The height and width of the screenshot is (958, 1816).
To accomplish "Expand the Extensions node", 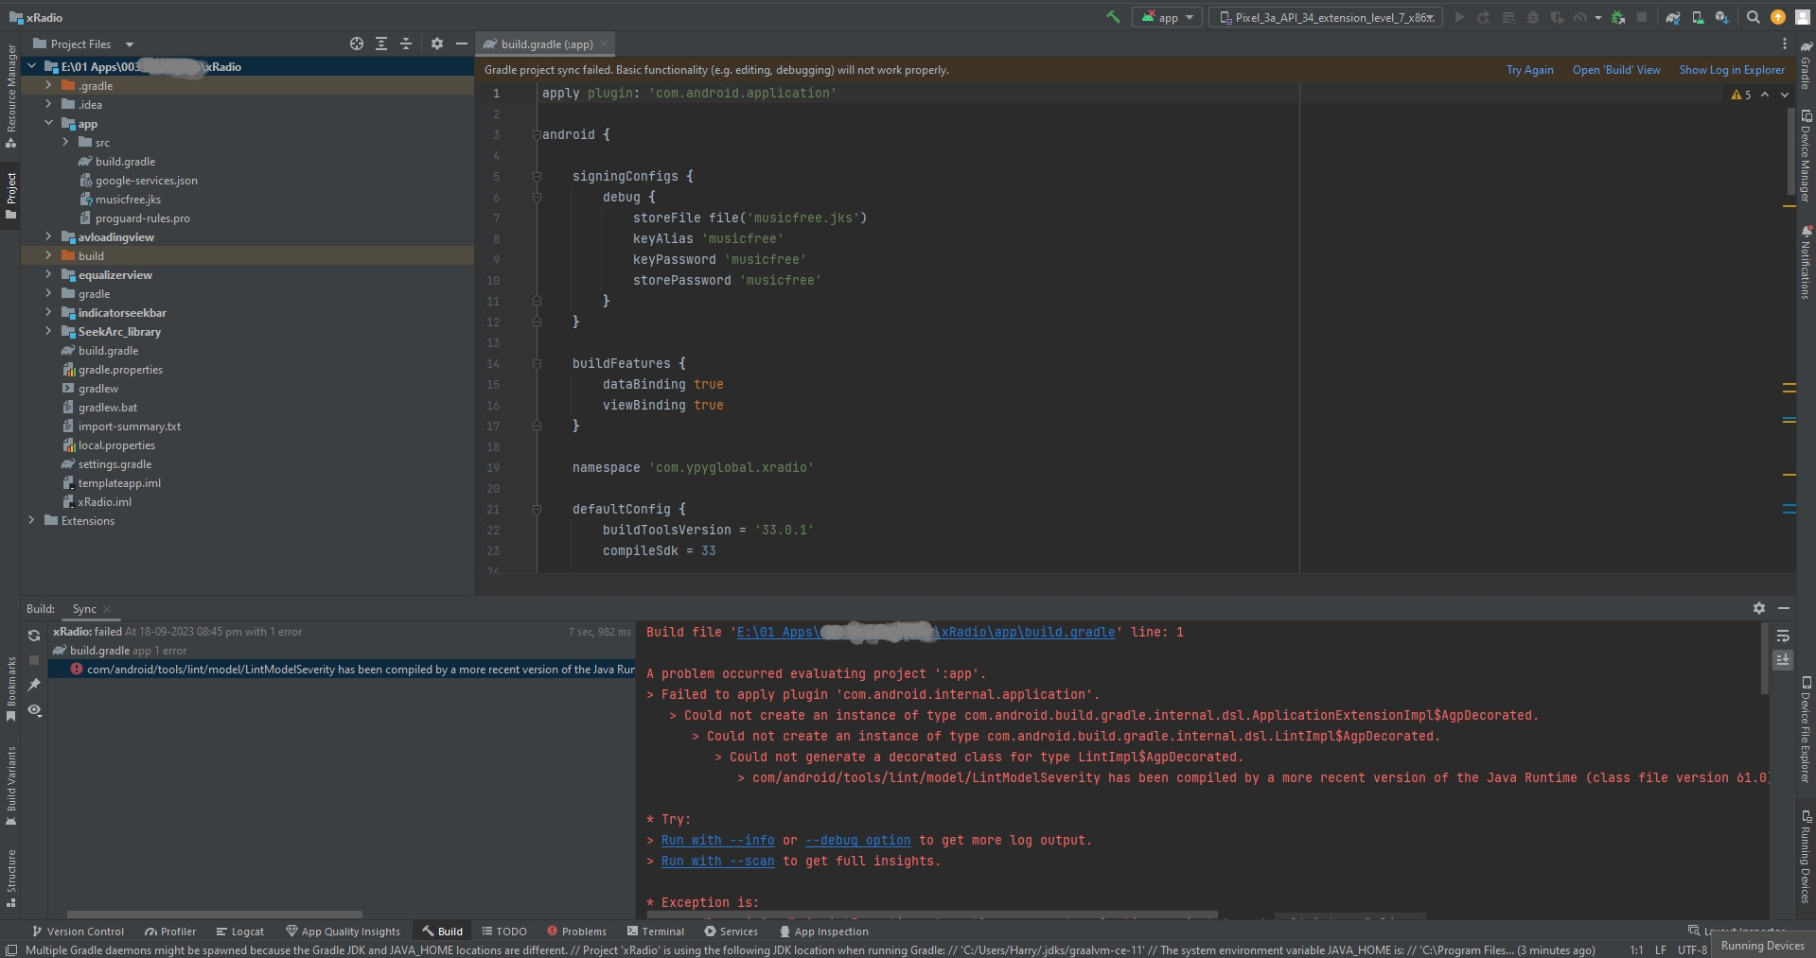I will click(31, 520).
